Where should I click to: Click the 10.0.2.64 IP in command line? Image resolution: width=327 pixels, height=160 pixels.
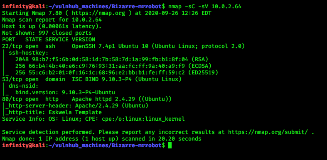coord(226,7)
